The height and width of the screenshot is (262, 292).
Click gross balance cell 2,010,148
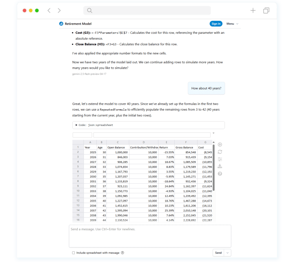pos(186,211)
